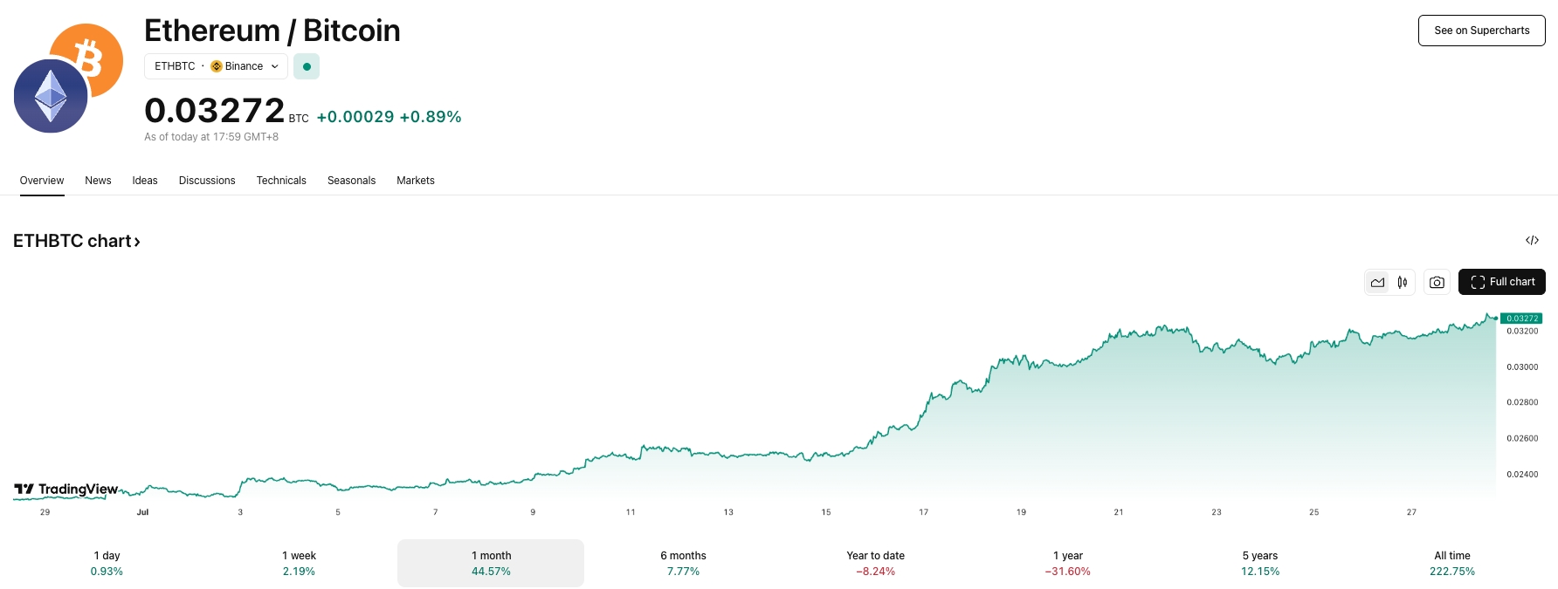Choose the 6 months time range

coord(683,563)
